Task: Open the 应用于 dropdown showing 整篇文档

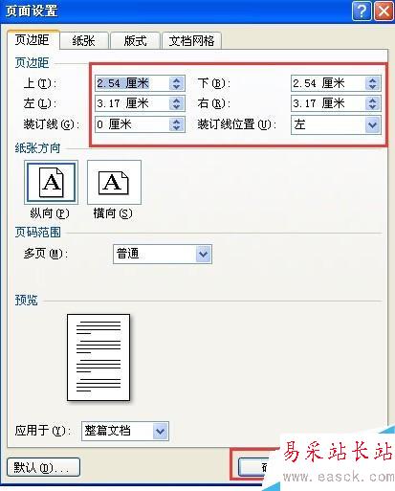Action: (125, 431)
